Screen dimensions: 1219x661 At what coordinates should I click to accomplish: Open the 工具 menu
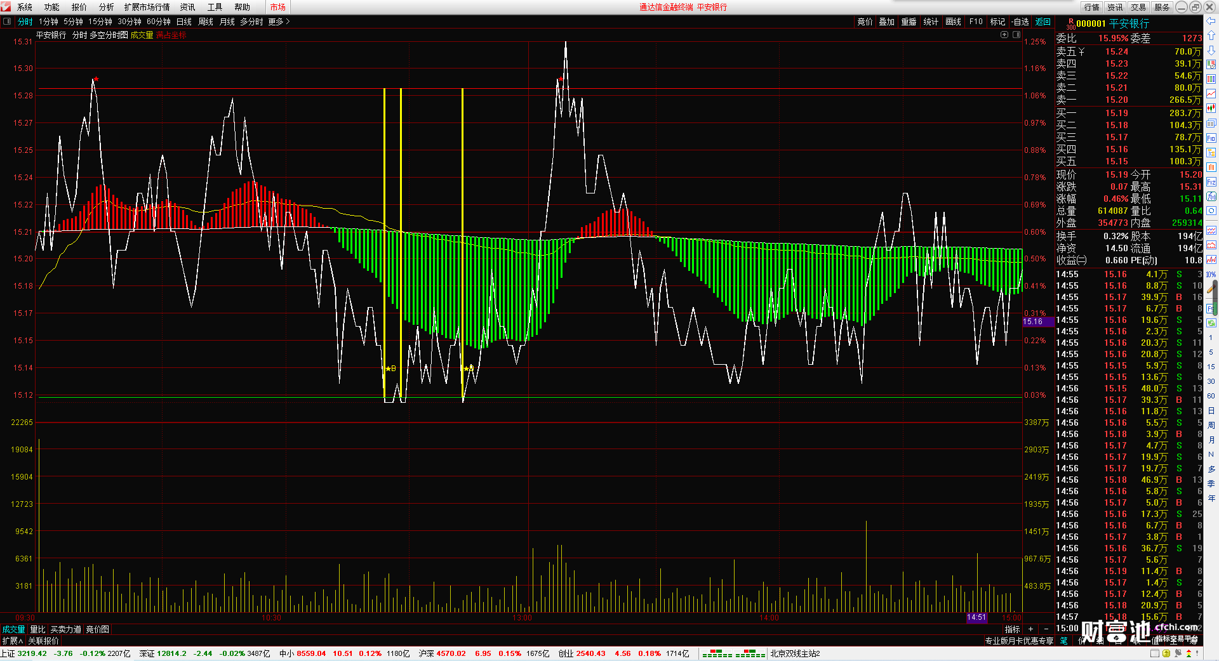215,7
